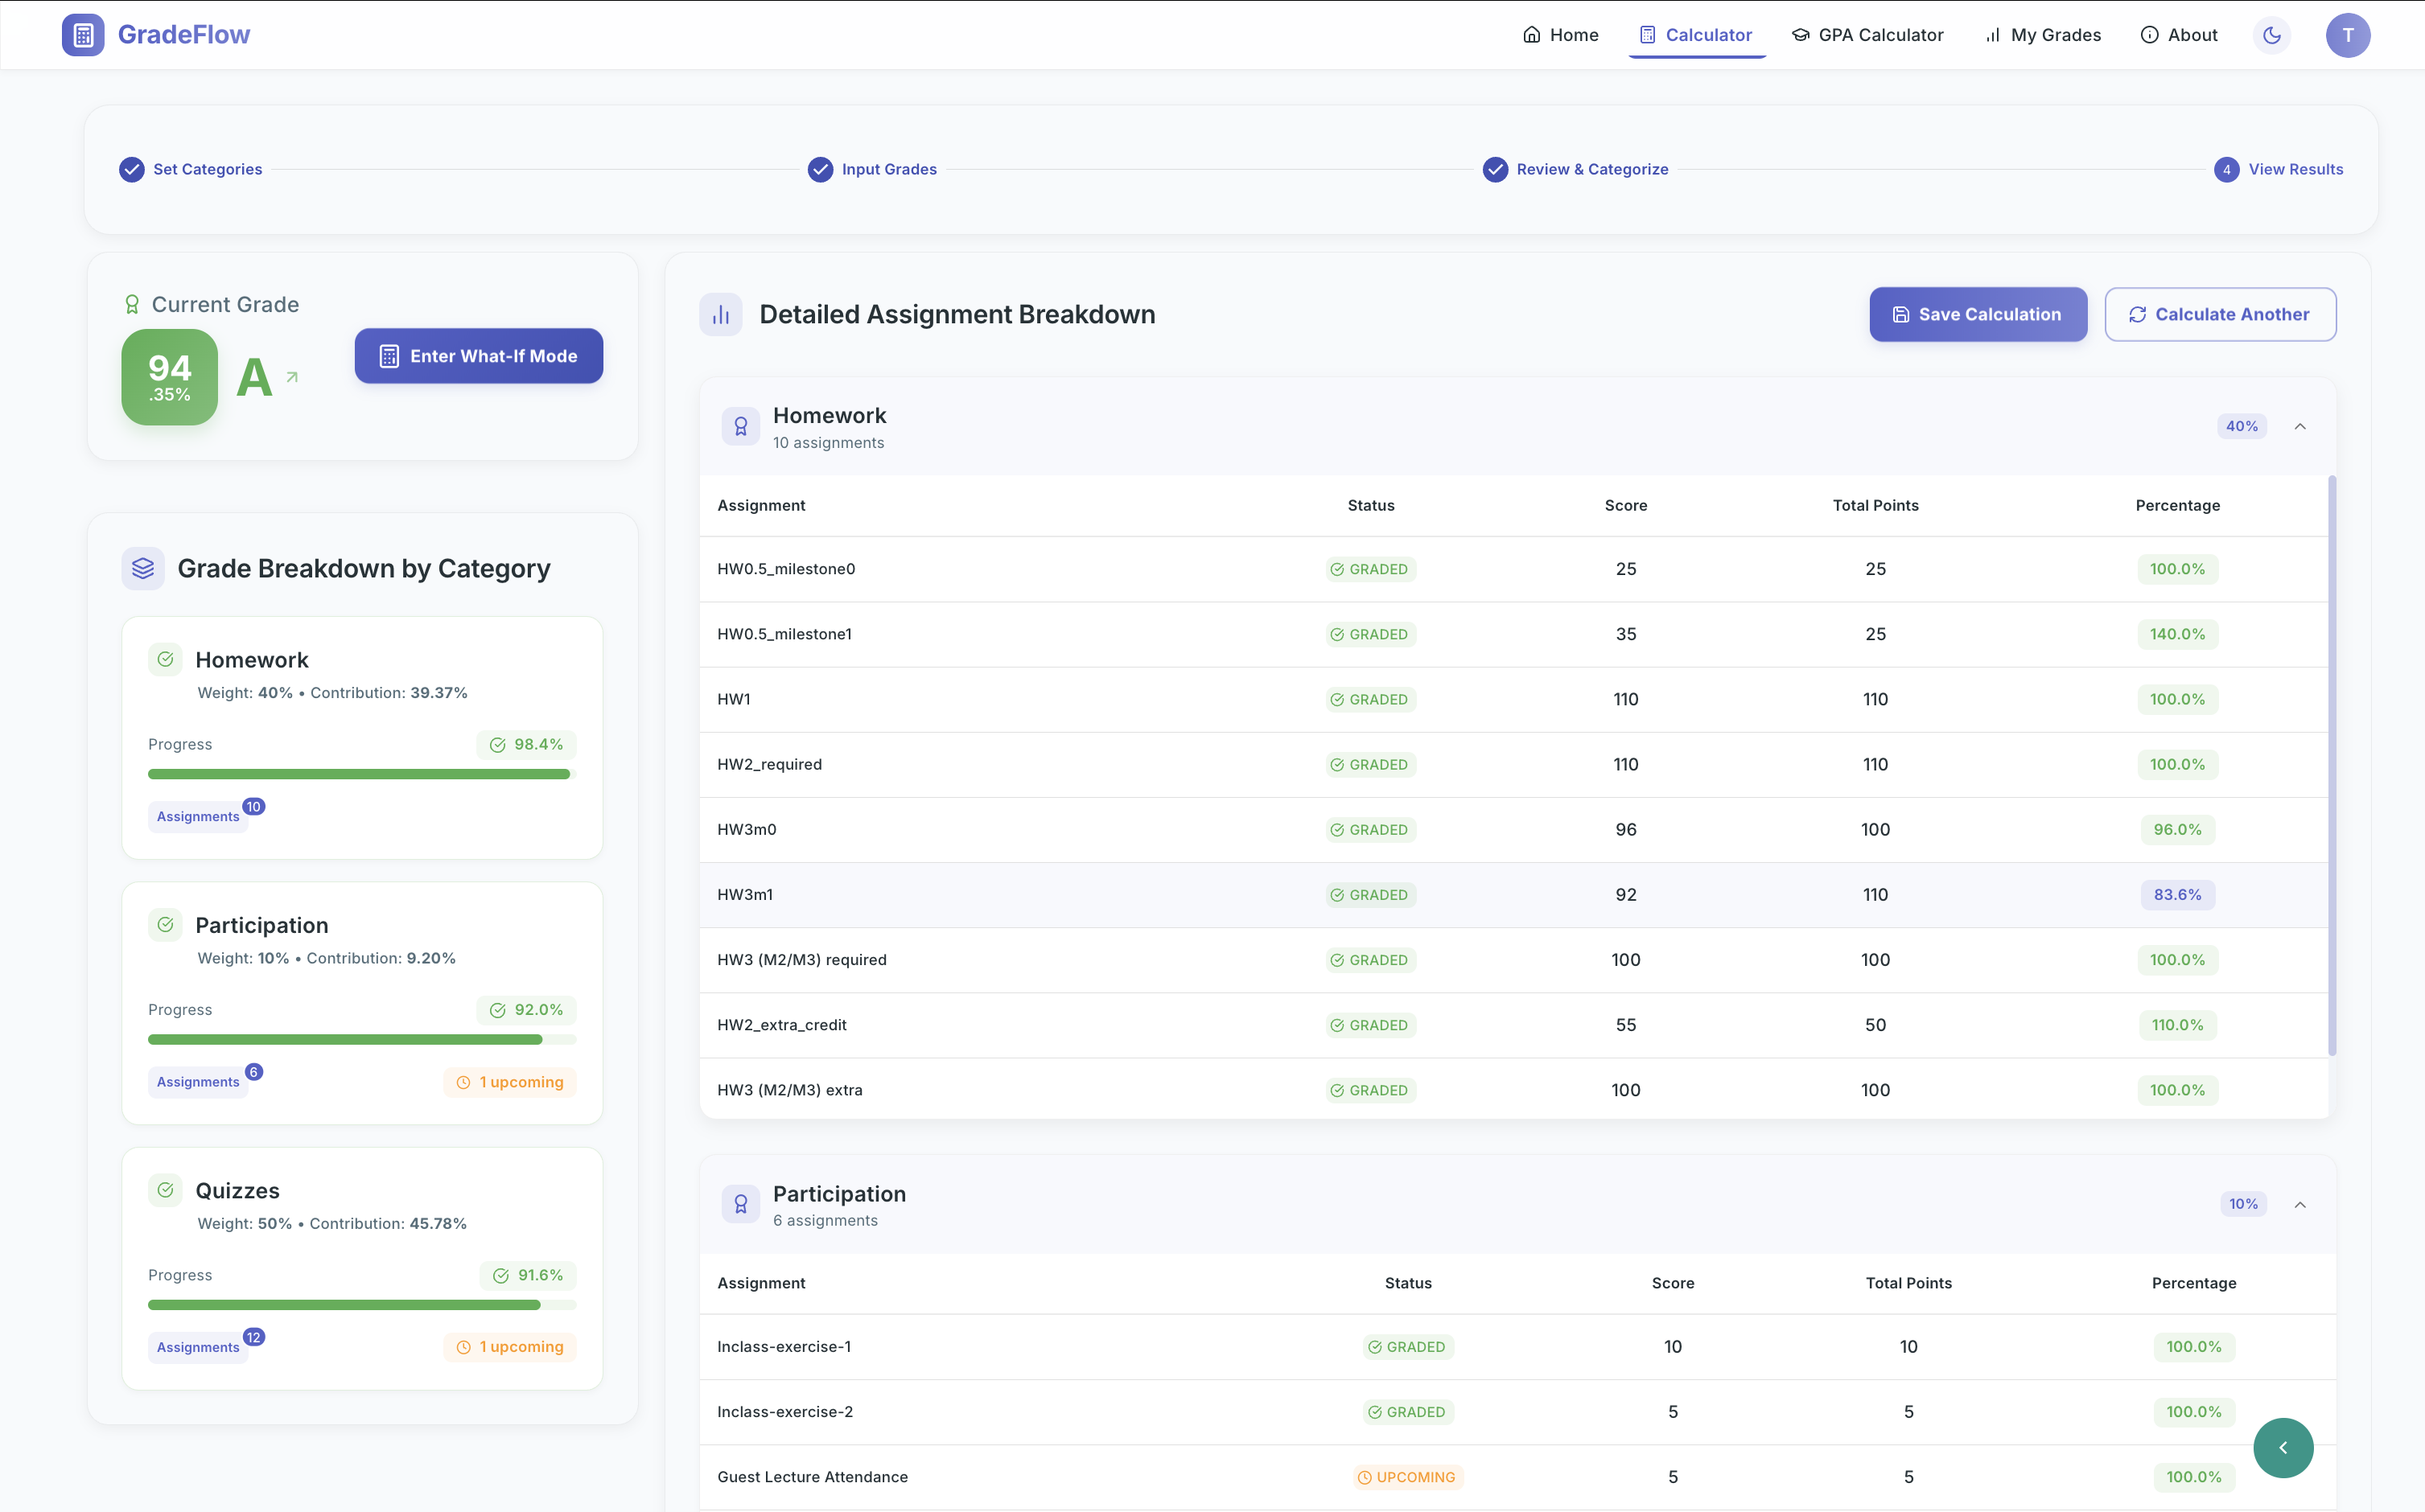2425x1512 pixels.
Task: Collapse the Homework assignments section
Action: (x=2300, y=426)
